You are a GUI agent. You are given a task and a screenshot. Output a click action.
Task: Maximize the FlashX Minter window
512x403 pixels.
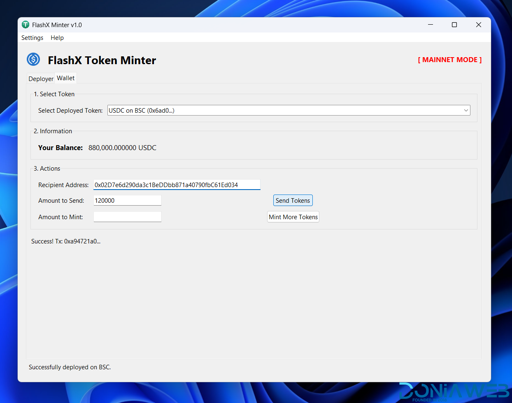click(x=454, y=25)
